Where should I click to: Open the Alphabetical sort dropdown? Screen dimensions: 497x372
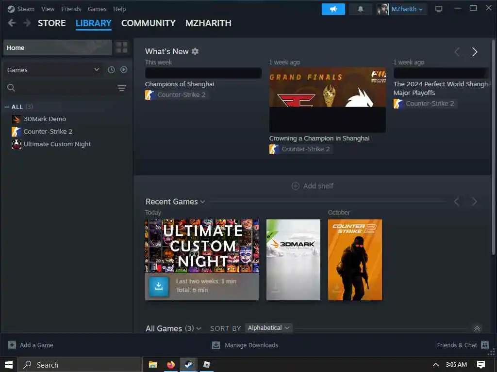(x=268, y=328)
